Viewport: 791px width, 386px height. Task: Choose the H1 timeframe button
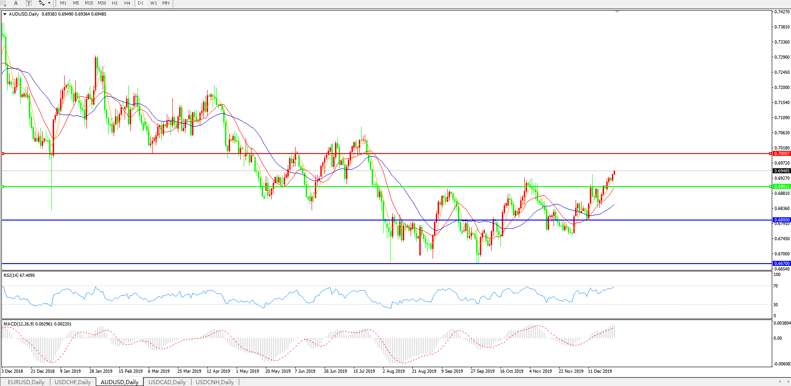pos(115,3)
